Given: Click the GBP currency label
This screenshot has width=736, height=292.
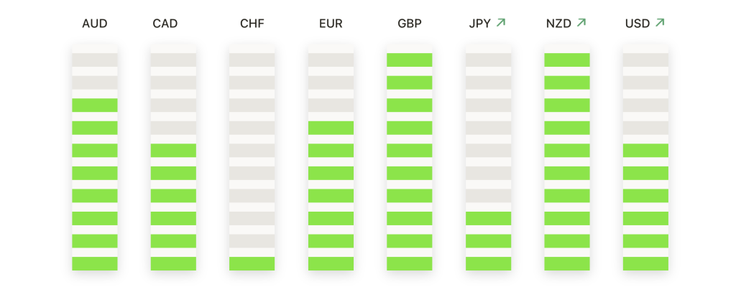Looking at the screenshot, I should pos(410,24).
